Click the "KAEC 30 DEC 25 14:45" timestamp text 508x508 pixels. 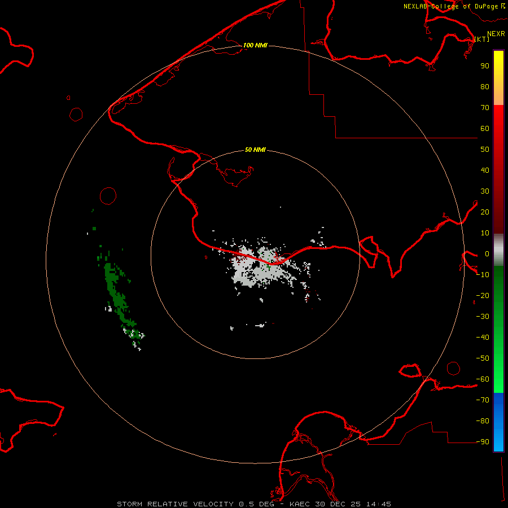pos(340,504)
